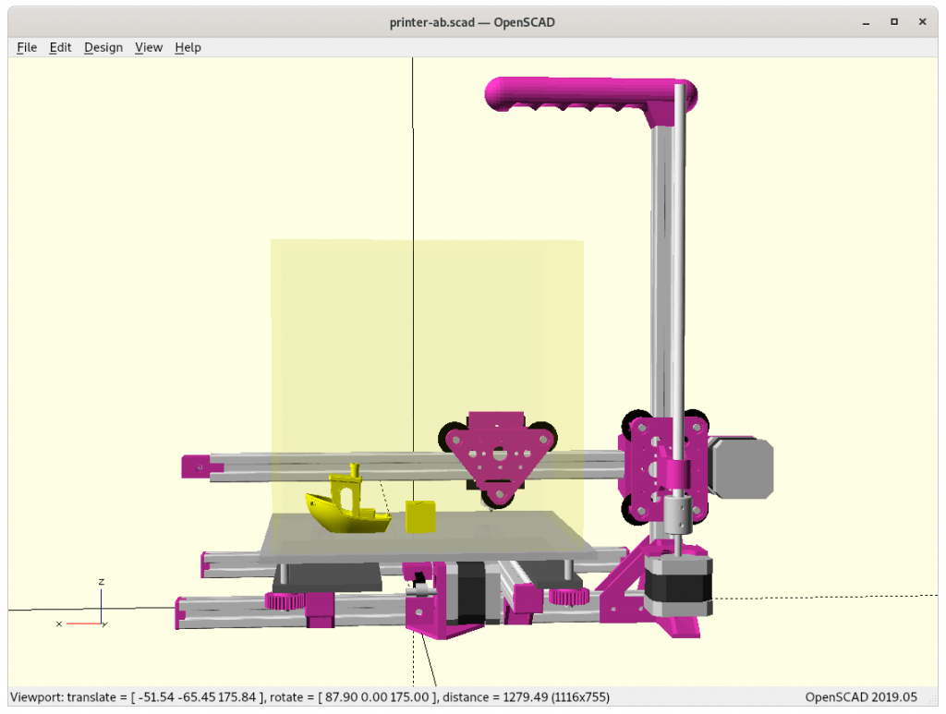
Task: Click the Viewport translate status text
Action: (137, 697)
